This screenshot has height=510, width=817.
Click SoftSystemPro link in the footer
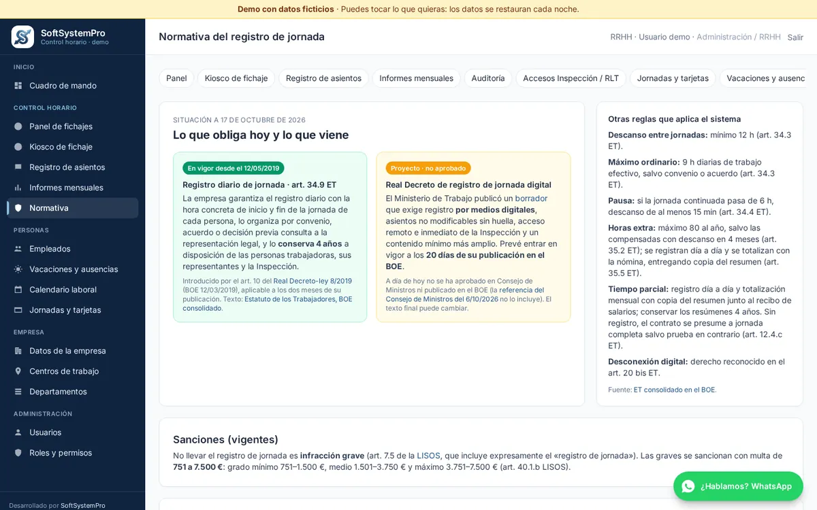coord(83,505)
